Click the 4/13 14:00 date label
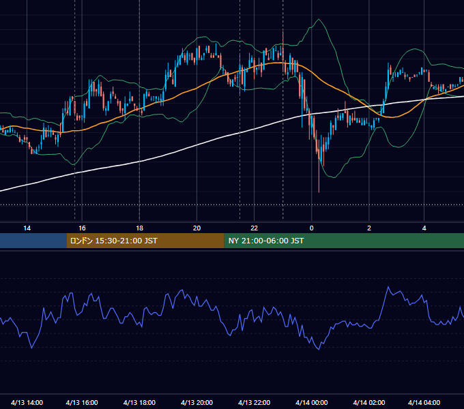The width and height of the screenshot is (464, 409). [27, 402]
